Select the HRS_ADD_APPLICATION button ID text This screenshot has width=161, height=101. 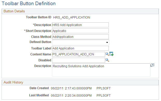point(72,18)
